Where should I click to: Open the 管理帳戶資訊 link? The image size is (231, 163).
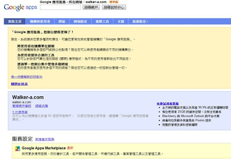22,106
